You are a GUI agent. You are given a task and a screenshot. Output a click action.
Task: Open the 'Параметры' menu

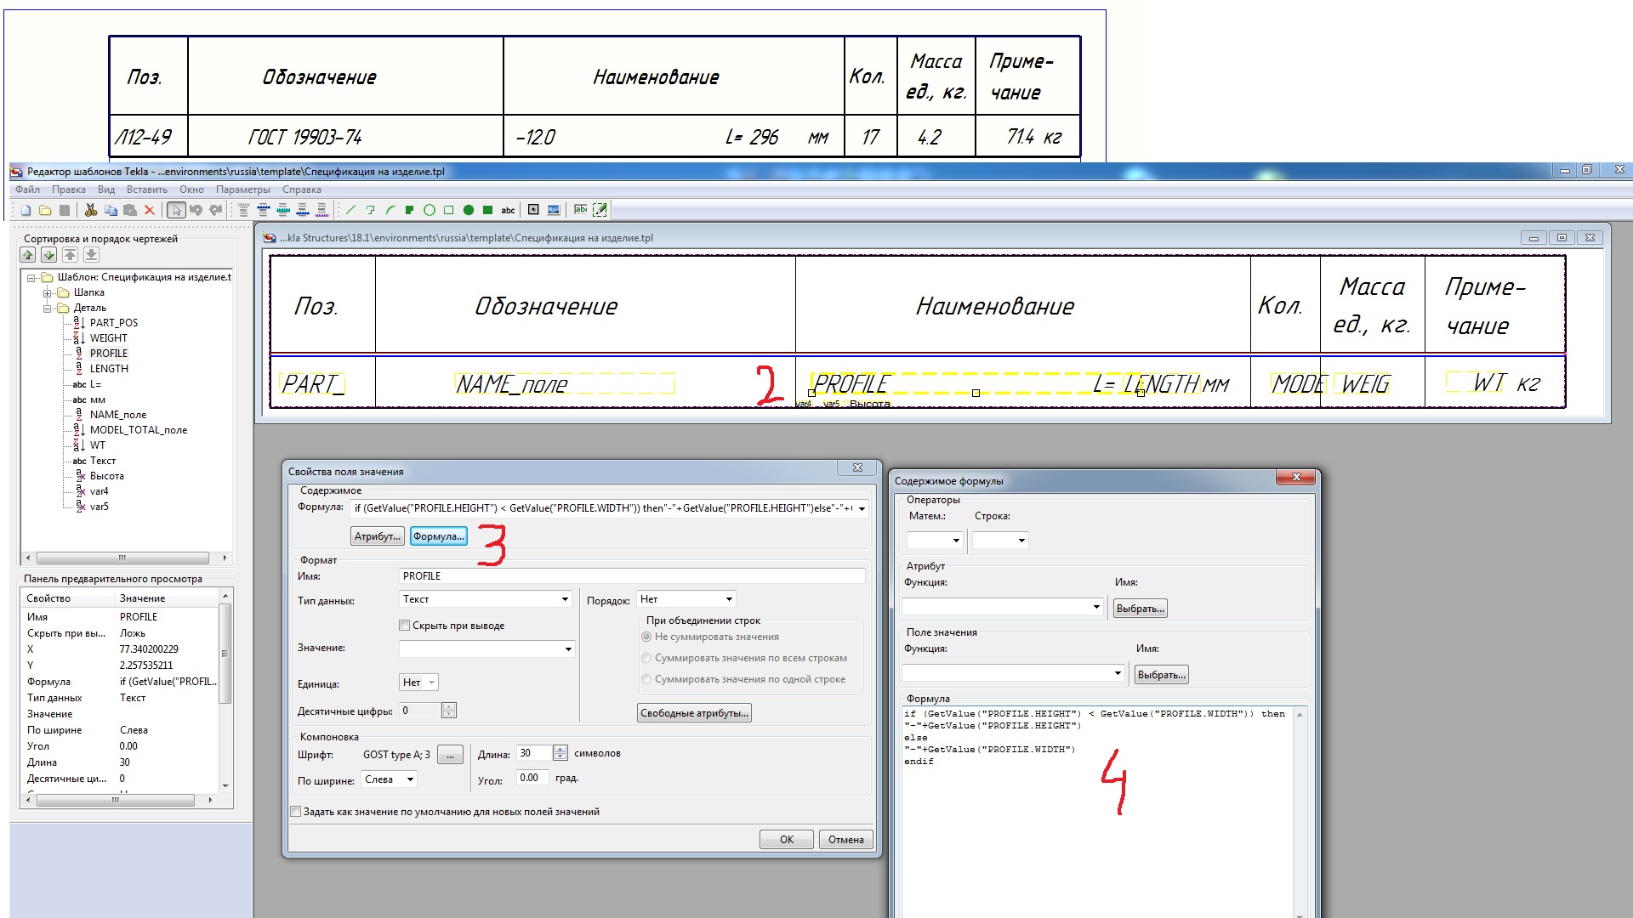tap(242, 190)
